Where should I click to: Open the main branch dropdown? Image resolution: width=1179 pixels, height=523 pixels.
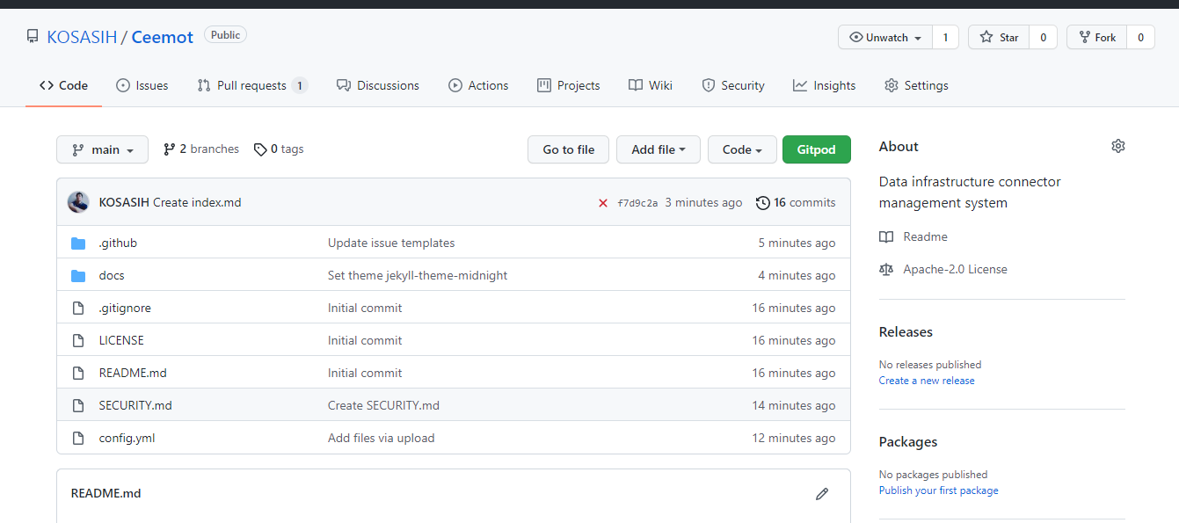pos(102,149)
